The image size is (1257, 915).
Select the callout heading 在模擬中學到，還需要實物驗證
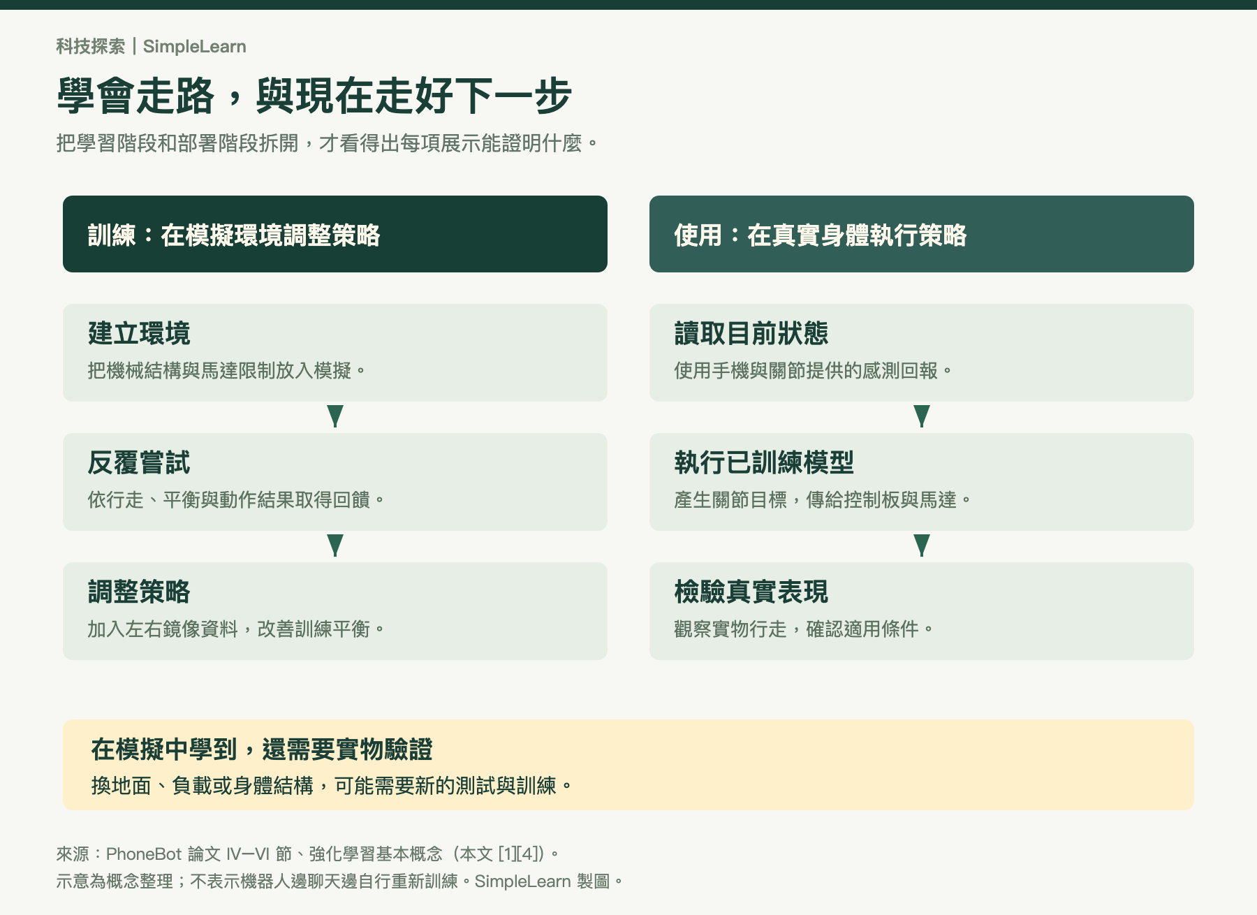coord(262,749)
